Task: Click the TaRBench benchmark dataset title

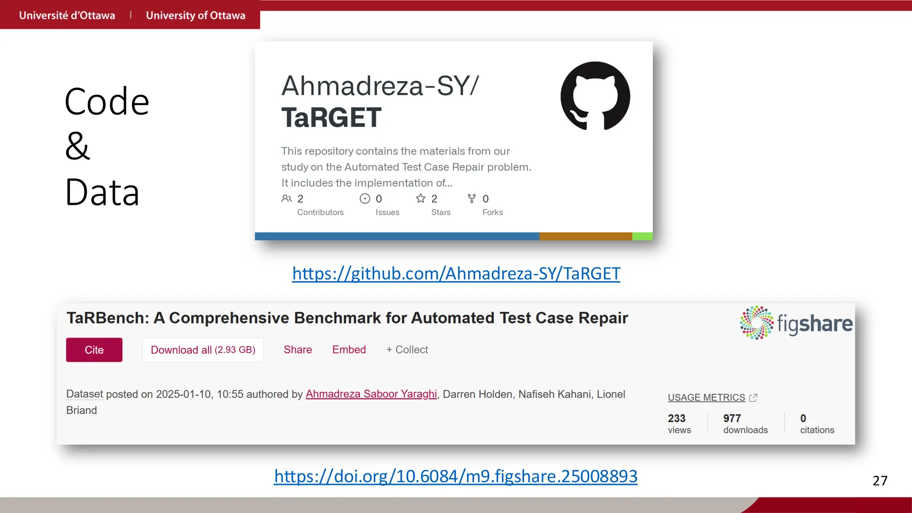Action: tap(347, 318)
